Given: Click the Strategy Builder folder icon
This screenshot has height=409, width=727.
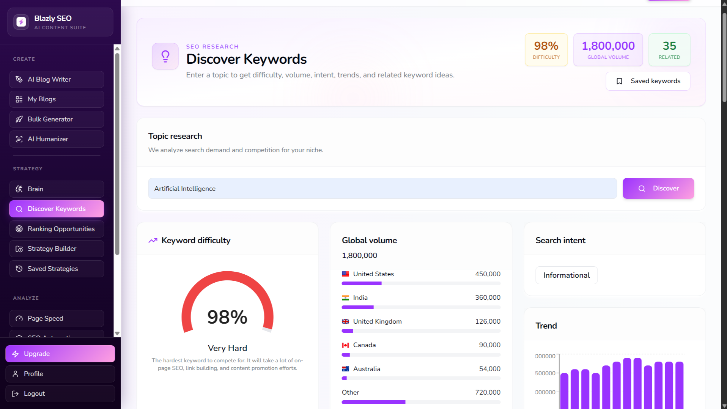Looking at the screenshot, I should pos(19,249).
